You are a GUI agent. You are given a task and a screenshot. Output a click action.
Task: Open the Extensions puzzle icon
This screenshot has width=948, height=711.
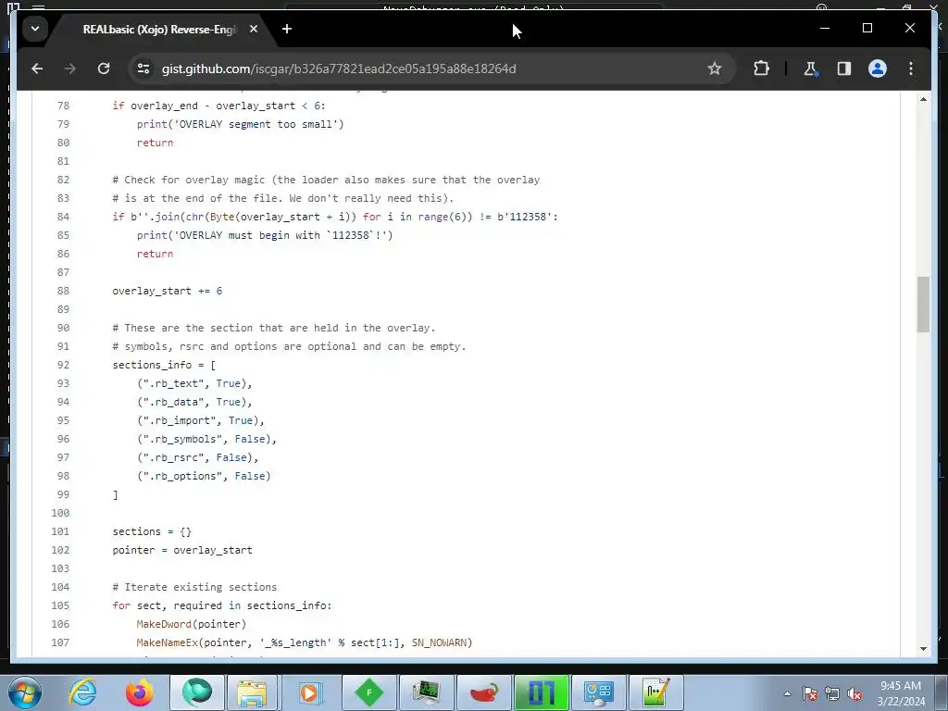[x=761, y=69]
